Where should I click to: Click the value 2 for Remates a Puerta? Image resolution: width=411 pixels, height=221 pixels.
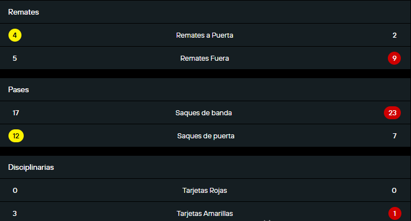tap(395, 35)
